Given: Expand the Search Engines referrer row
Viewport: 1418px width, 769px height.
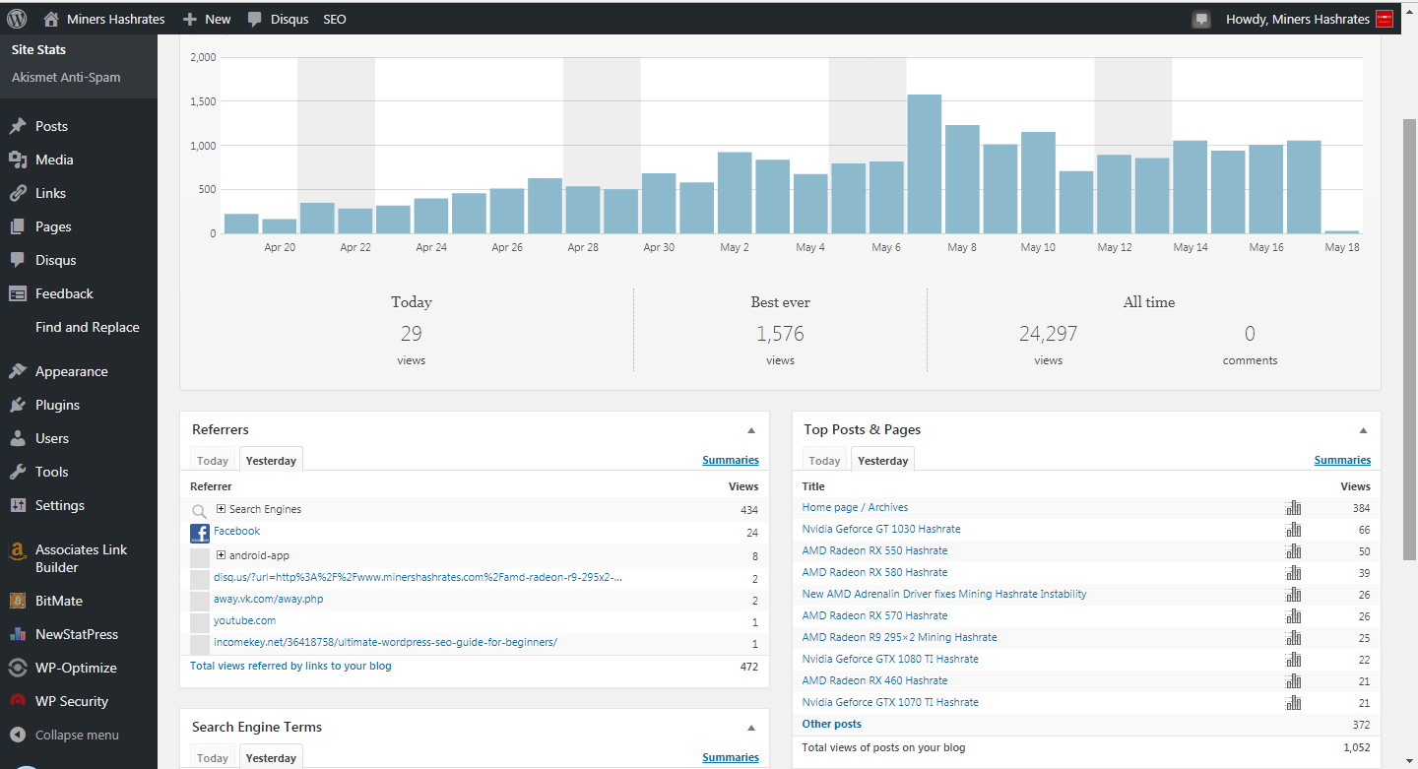Looking at the screenshot, I should [222, 509].
